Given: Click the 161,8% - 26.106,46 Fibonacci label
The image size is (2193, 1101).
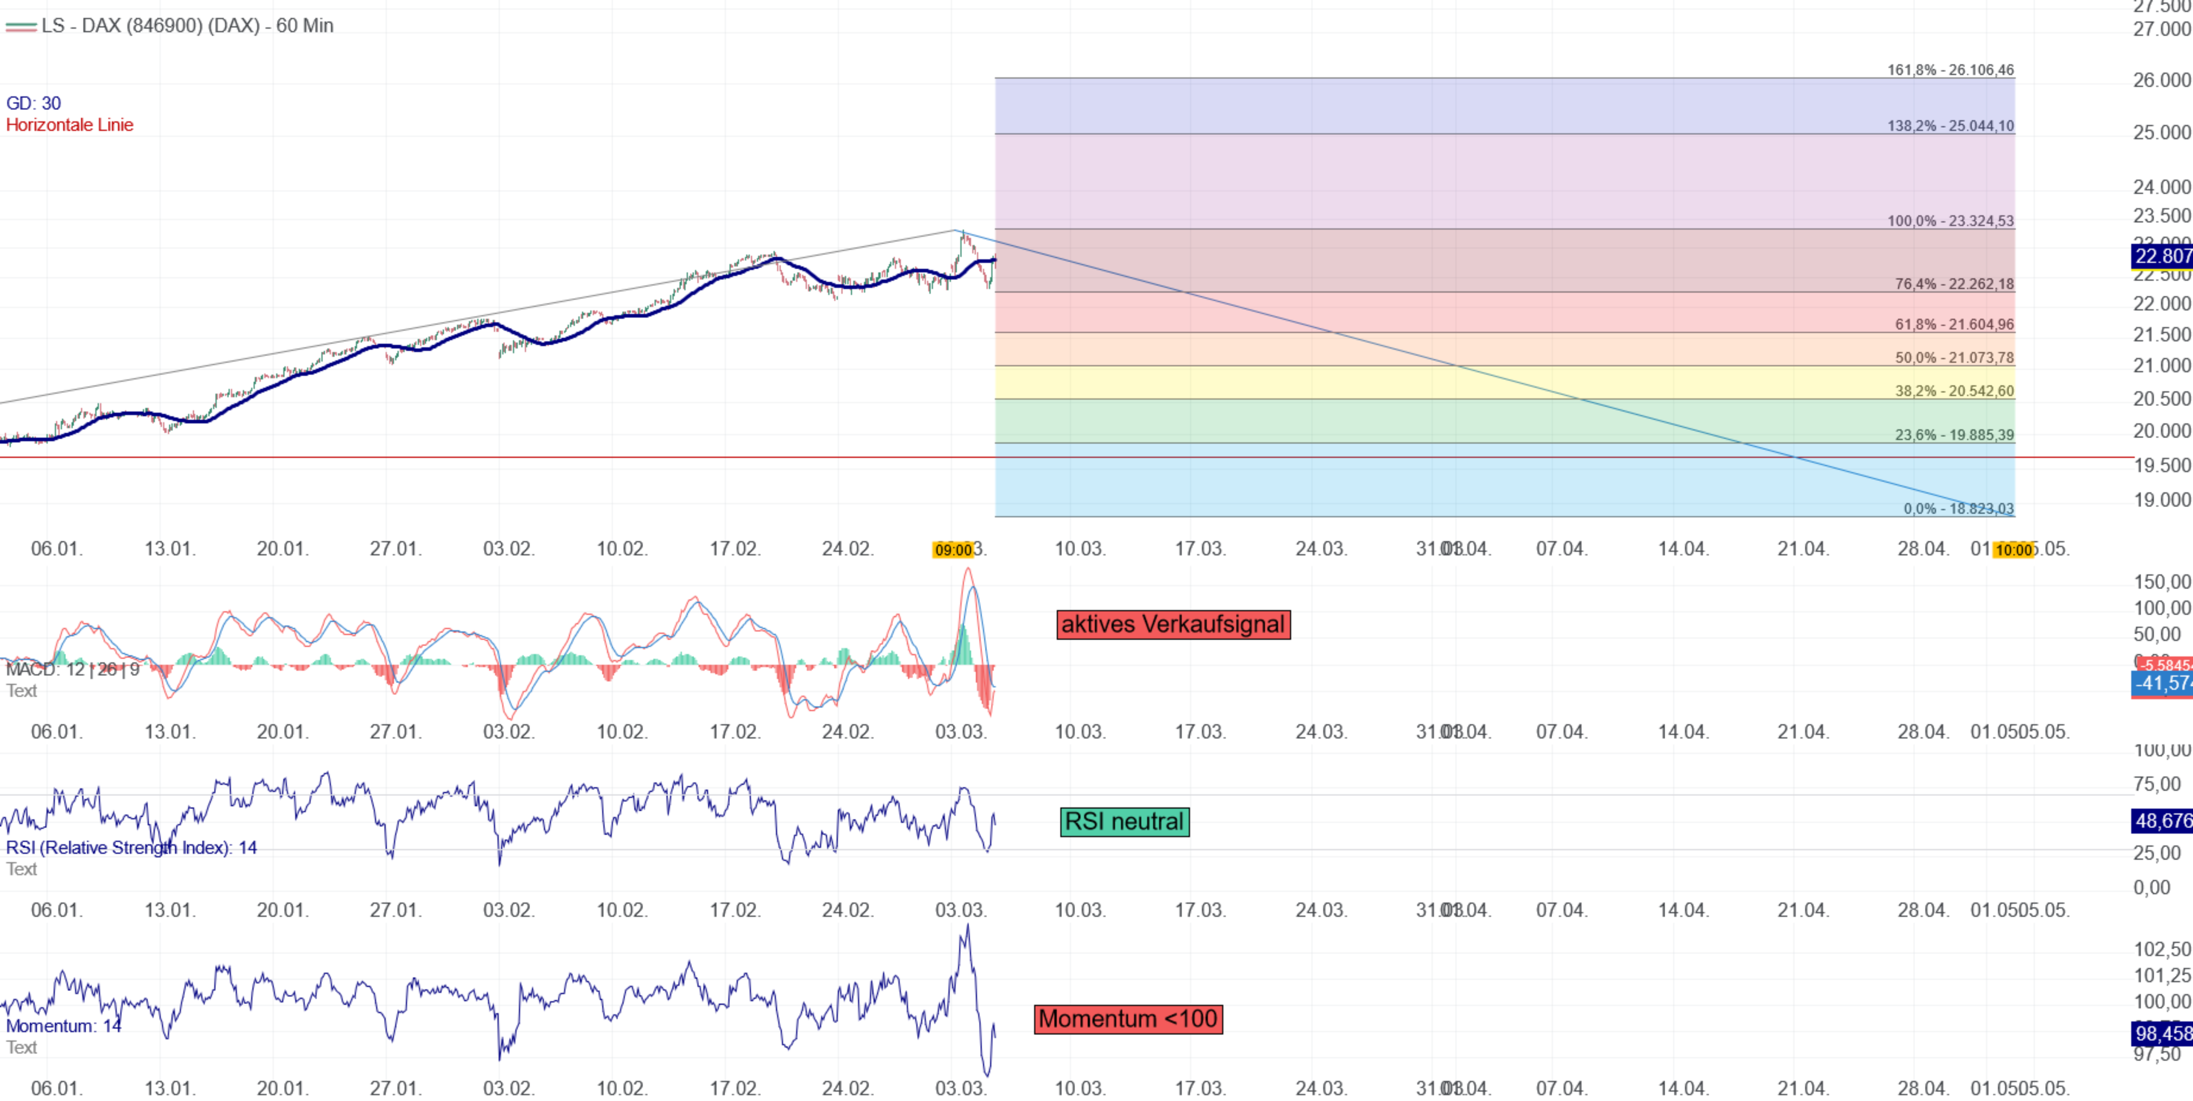Looking at the screenshot, I should click(1950, 70).
